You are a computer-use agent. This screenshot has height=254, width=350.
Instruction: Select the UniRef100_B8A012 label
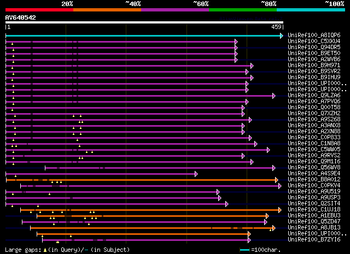pos(314,180)
